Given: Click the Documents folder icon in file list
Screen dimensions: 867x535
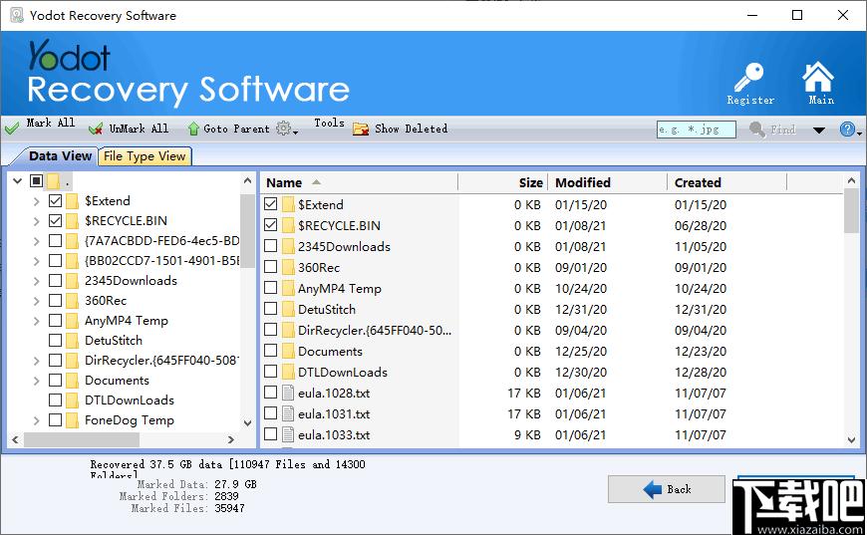Looking at the screenshot, I should click(288, 351).
